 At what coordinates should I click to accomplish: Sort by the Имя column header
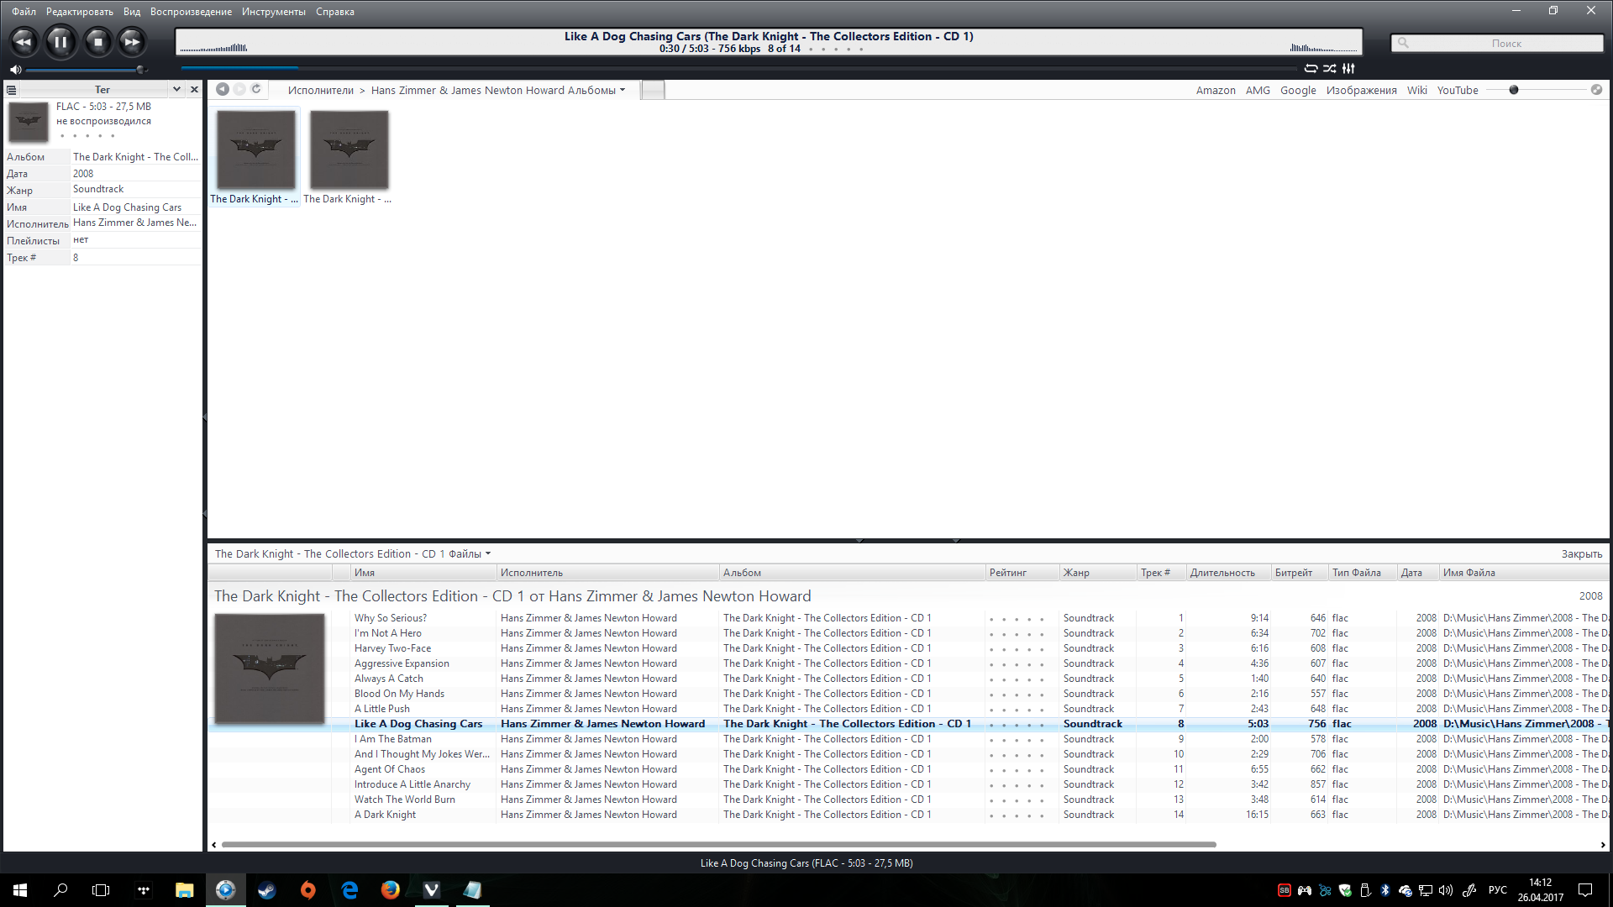(424, 573)
